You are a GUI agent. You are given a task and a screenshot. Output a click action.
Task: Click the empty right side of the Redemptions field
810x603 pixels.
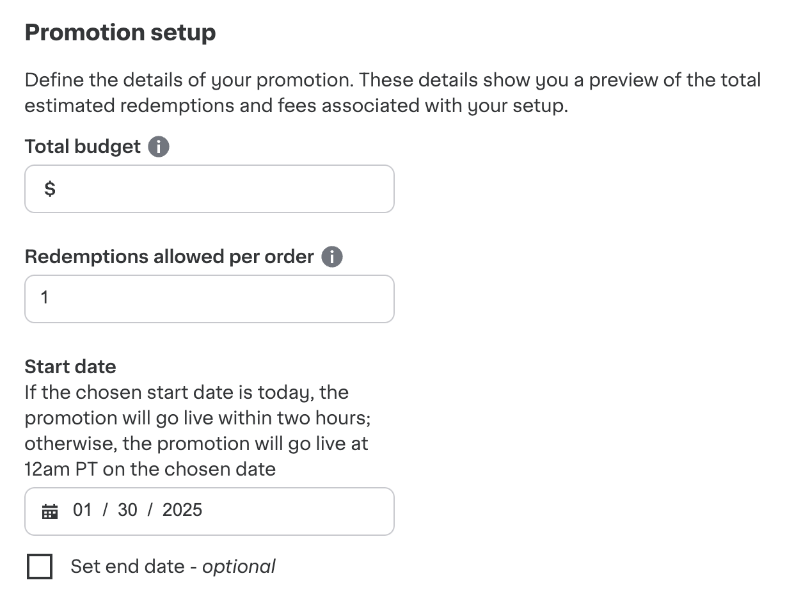tap(288, 299)
